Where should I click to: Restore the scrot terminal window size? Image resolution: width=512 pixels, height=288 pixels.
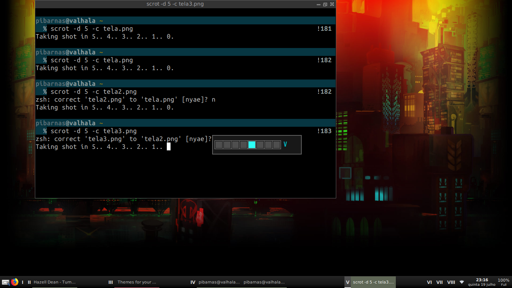pos(325,4)
